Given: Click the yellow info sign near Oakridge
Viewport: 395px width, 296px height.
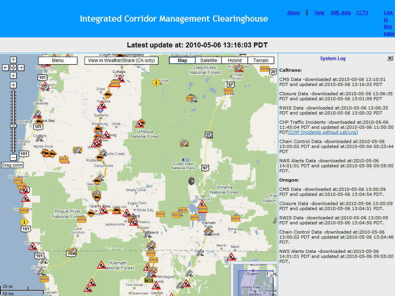Looking at the screenshot, I should tap(156, 82).
